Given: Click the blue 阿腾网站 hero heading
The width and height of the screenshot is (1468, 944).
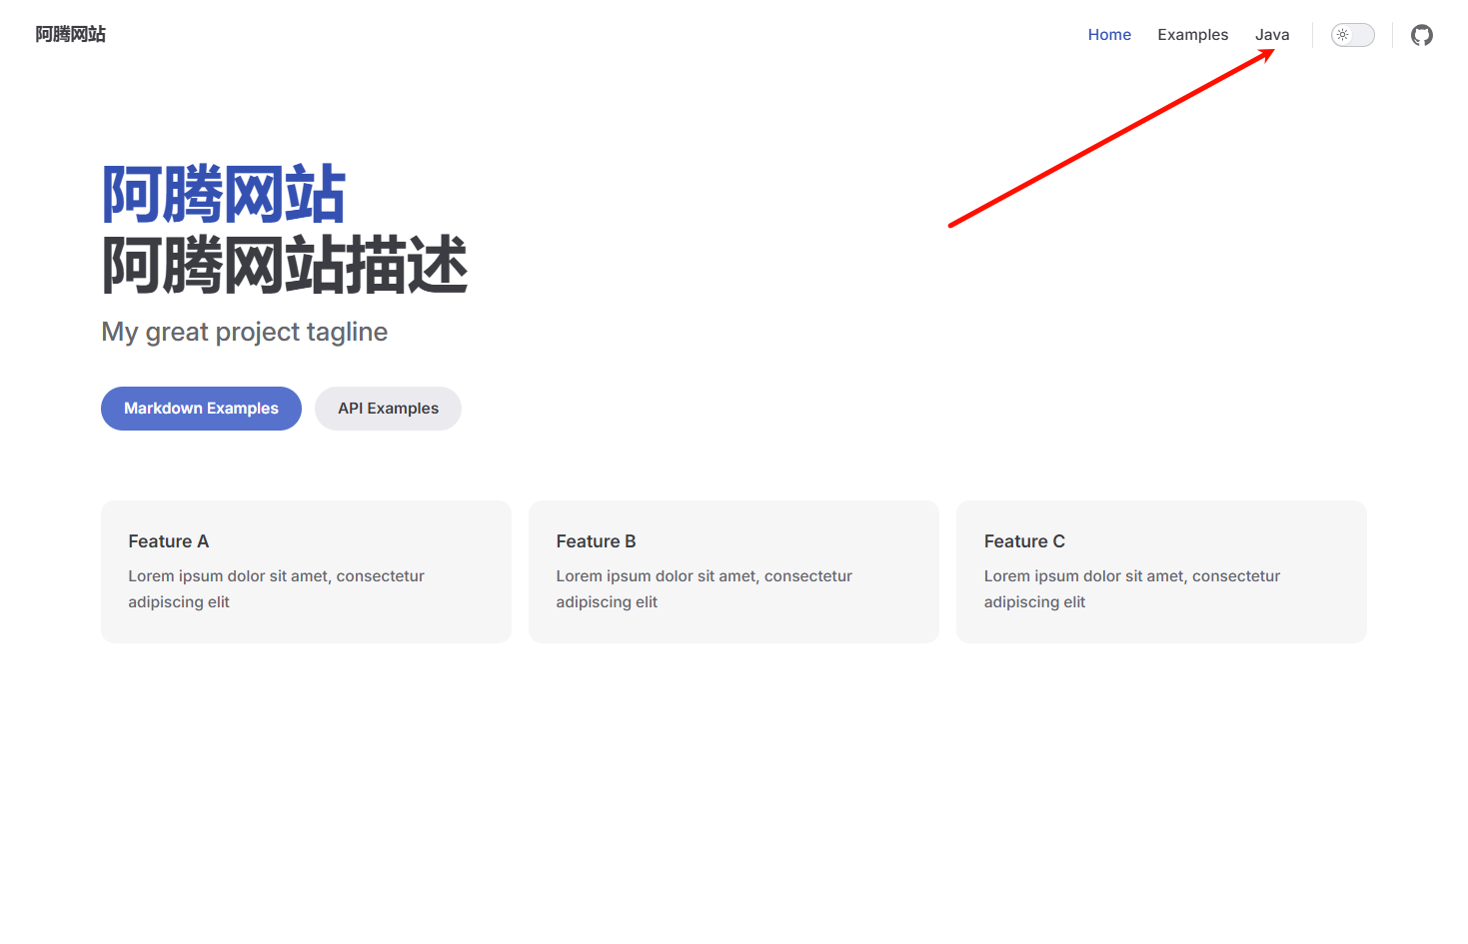Looking at the screenshot, I should coord(224,195).
